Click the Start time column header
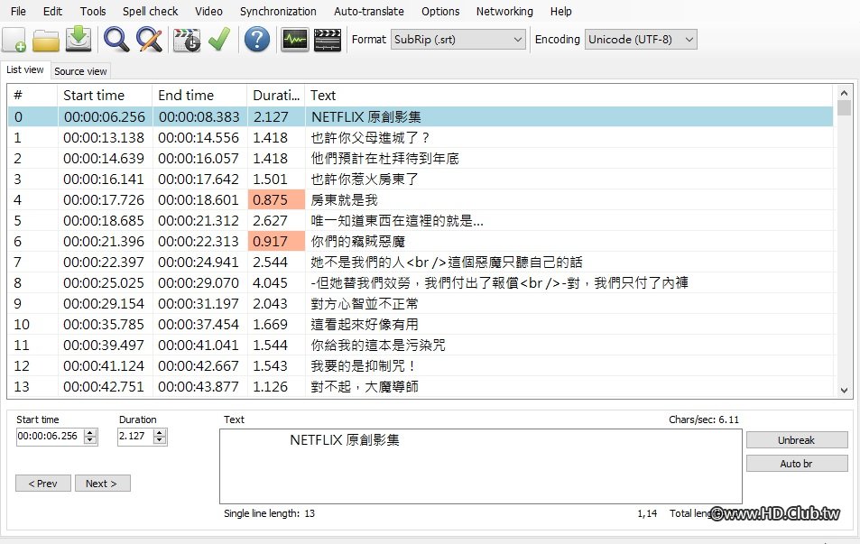Screen dimensions: 860x544 104,96
